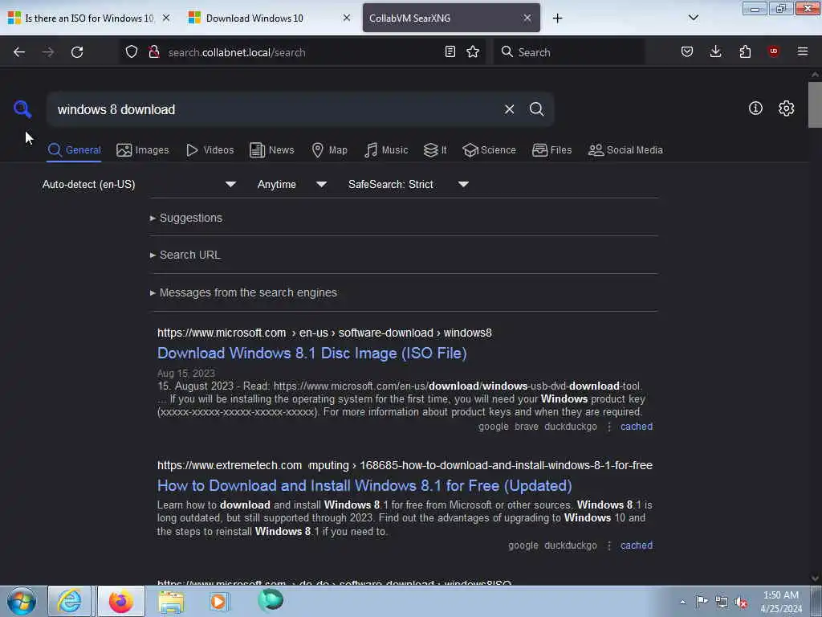Open the Anytime time range dropdown
The height and width of the screenshot is (617, 822).
292,184
